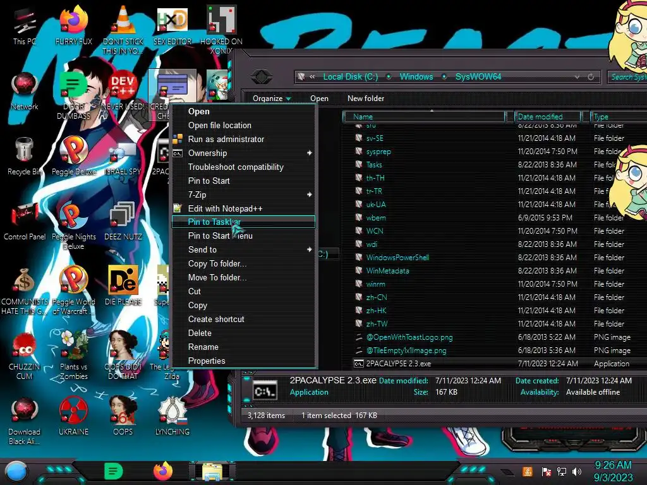
Task: Open green chat app on taskbar
Action: (x=114, y=471)
